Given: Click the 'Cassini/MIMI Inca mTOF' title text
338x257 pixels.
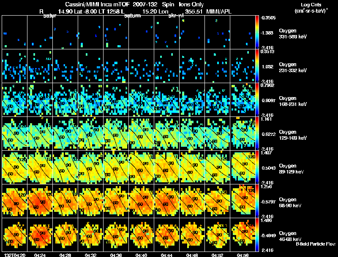Looking at the screenshot, I should pos(97,5).
